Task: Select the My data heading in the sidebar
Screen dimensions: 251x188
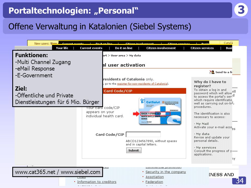Action: pos(203,134)
